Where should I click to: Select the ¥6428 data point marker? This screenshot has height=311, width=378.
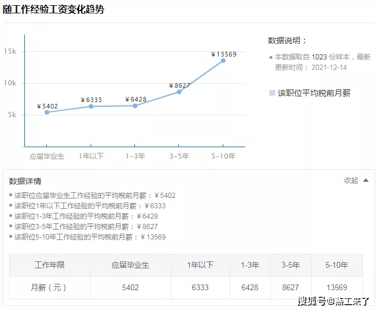(x=135, y=106)
